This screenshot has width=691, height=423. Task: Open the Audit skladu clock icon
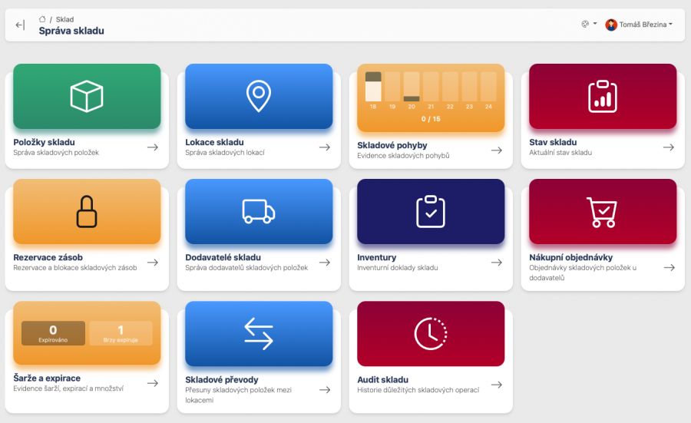431,333
